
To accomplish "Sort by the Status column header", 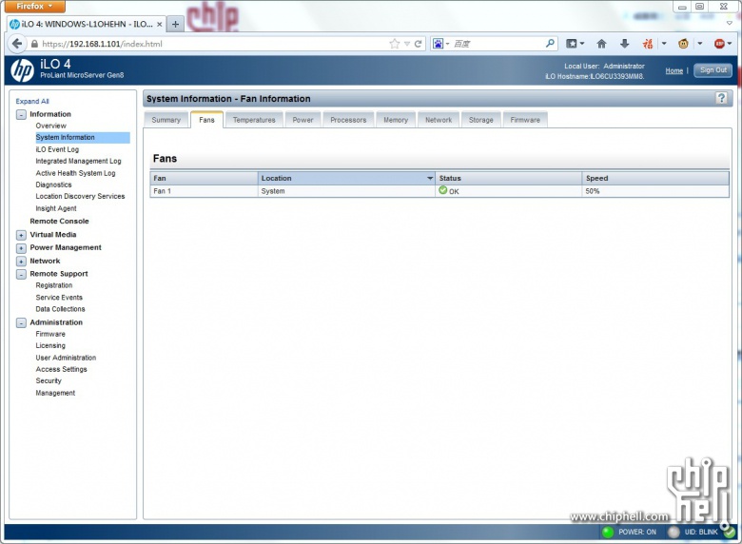I will click(x=508, y=179).
